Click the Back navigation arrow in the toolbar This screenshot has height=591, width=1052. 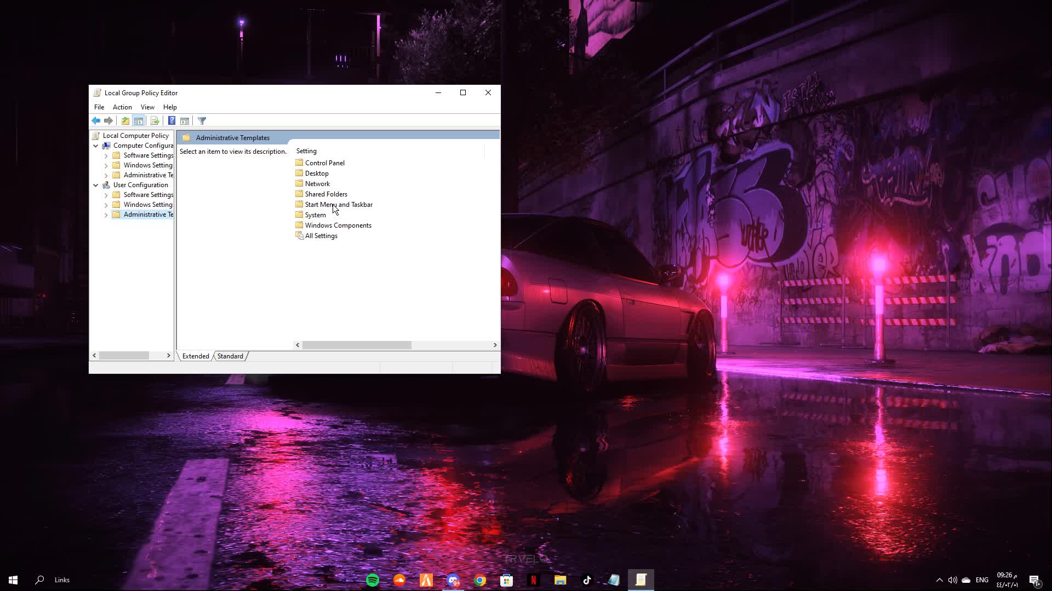95,121
